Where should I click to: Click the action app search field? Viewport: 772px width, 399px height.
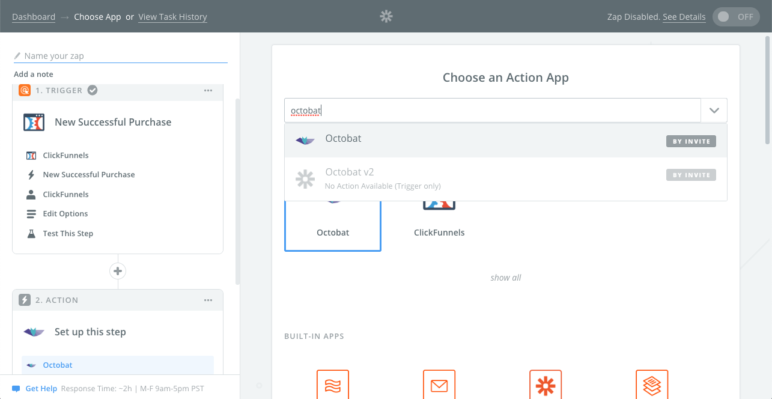coord(493,111)
